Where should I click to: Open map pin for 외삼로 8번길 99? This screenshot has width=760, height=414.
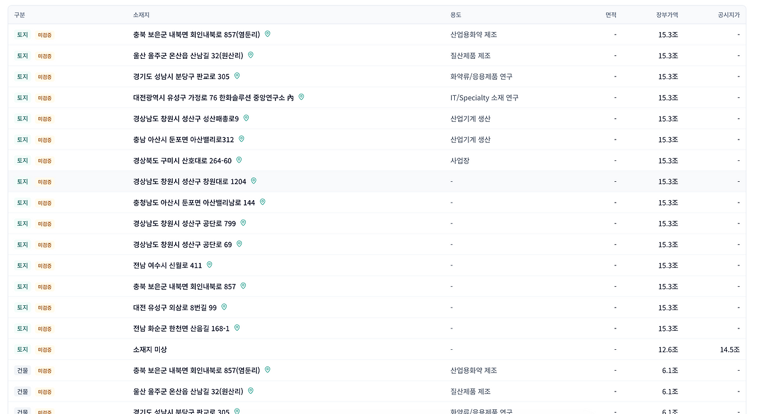pos(224,307)
